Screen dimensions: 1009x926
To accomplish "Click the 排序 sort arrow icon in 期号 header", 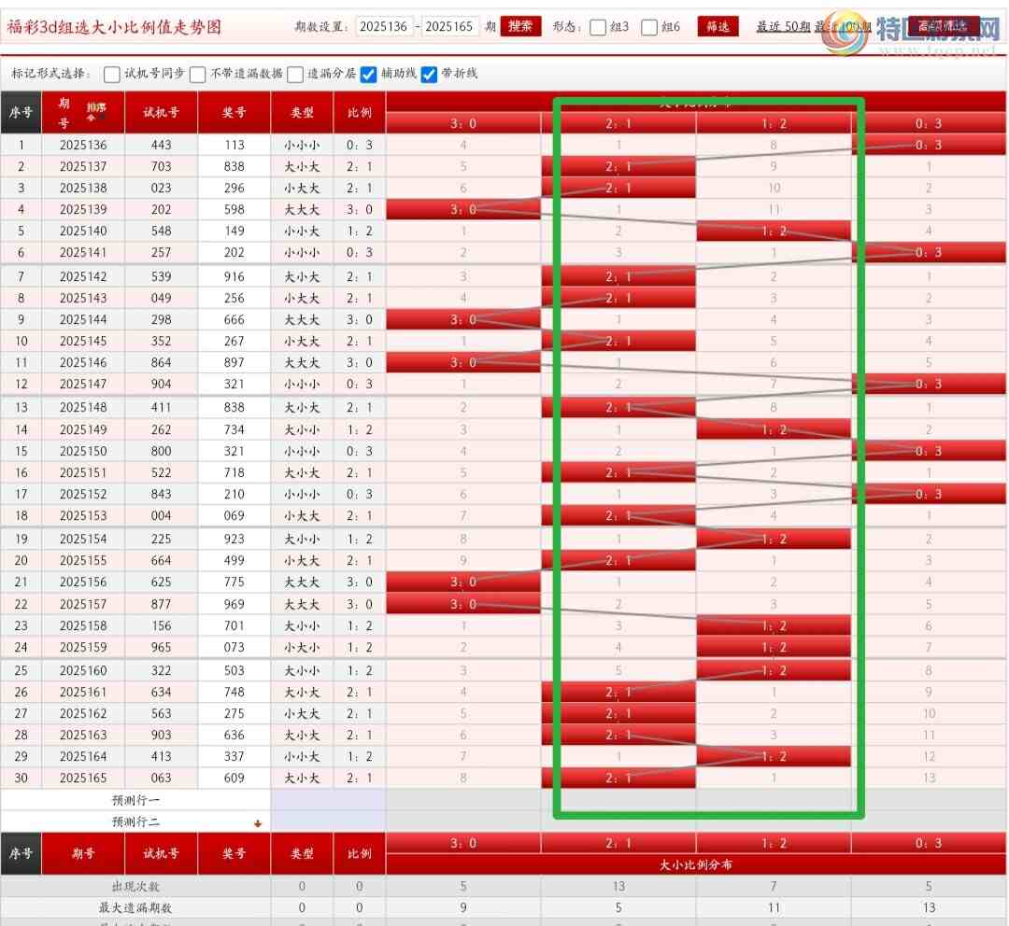I will 95,112.
